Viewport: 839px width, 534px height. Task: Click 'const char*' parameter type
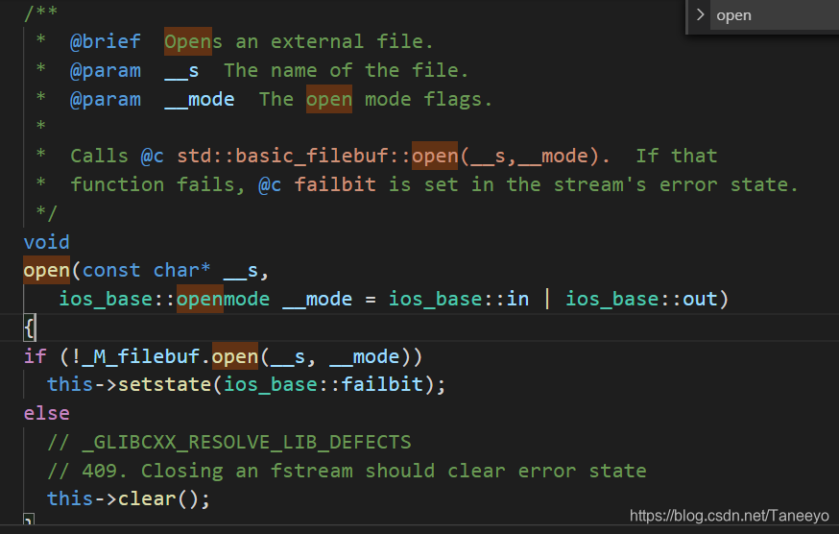146,271
